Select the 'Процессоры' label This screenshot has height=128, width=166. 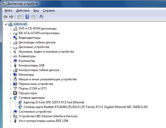point(28,93)
